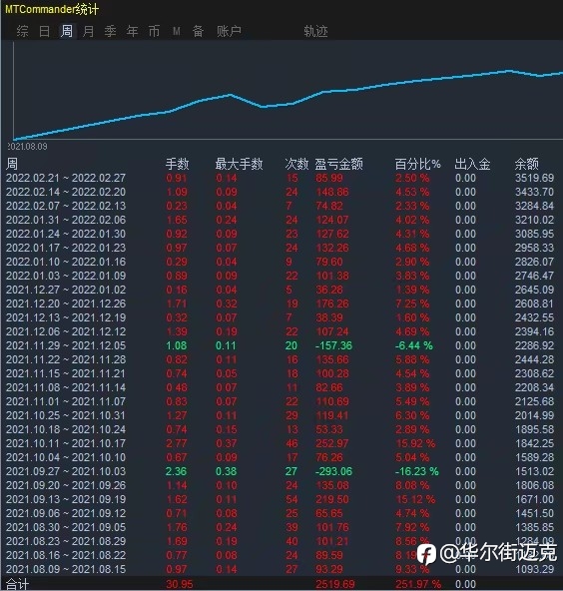Select week row 2021.08.30 ~ 2021.09.05
This screenshot has width=563, height=591.
click(281, 526)
